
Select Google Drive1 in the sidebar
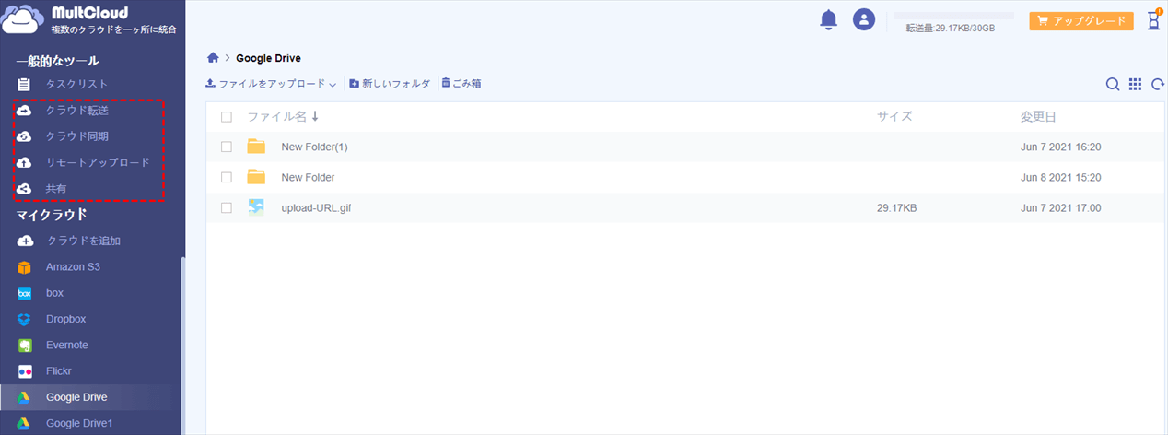point(79,423)
